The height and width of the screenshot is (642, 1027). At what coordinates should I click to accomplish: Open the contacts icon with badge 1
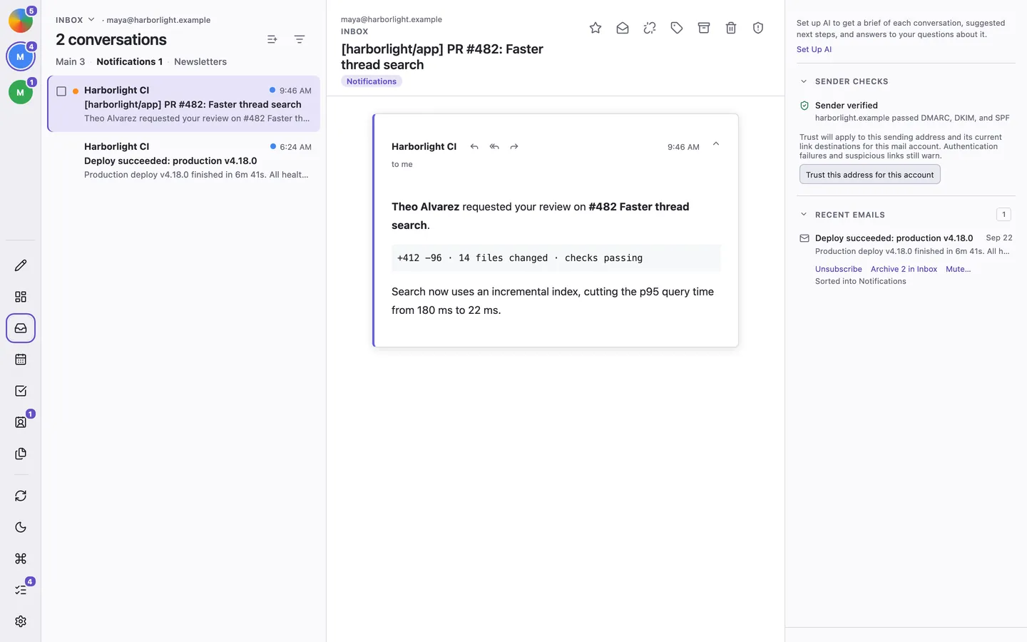coord(21,422)
